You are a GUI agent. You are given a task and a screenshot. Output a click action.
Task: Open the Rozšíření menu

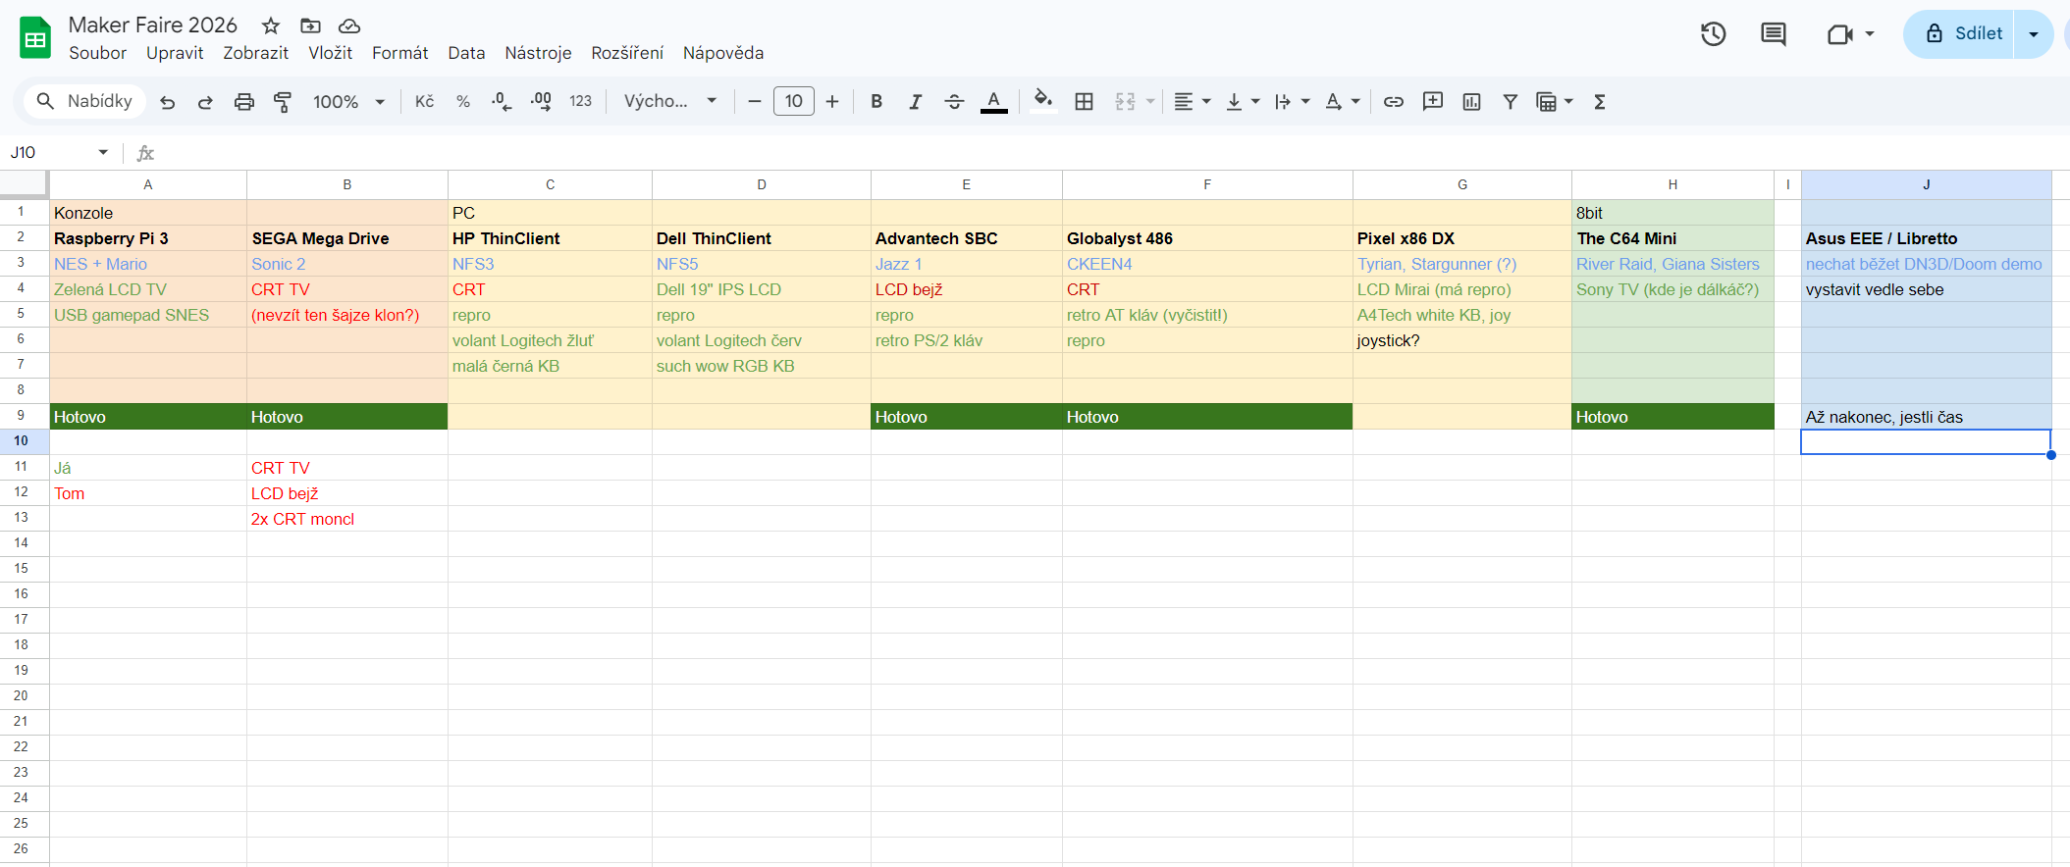click(626, 53)
